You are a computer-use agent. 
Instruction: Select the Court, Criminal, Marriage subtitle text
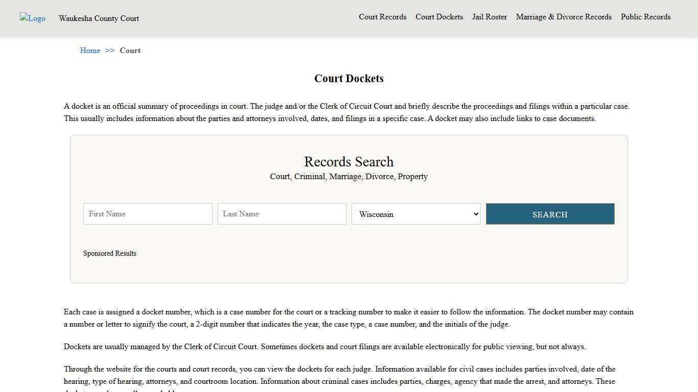348,177
